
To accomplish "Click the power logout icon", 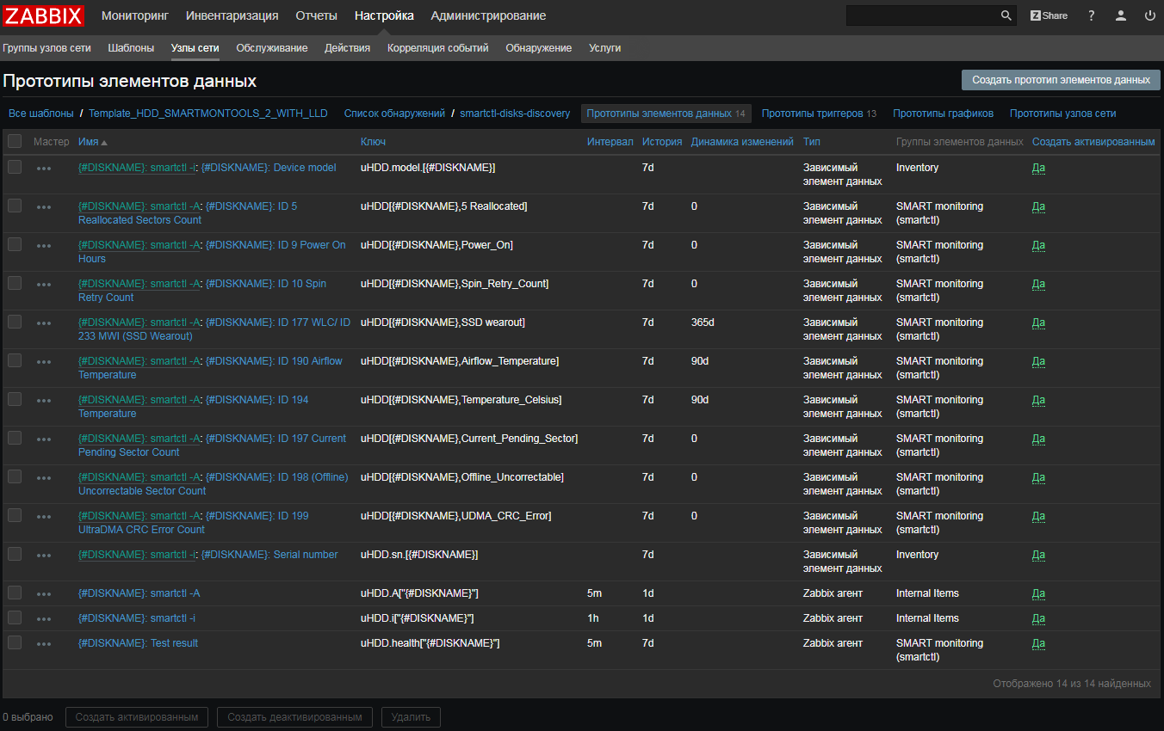I will pyautogui.click(x=1149, y=15).
